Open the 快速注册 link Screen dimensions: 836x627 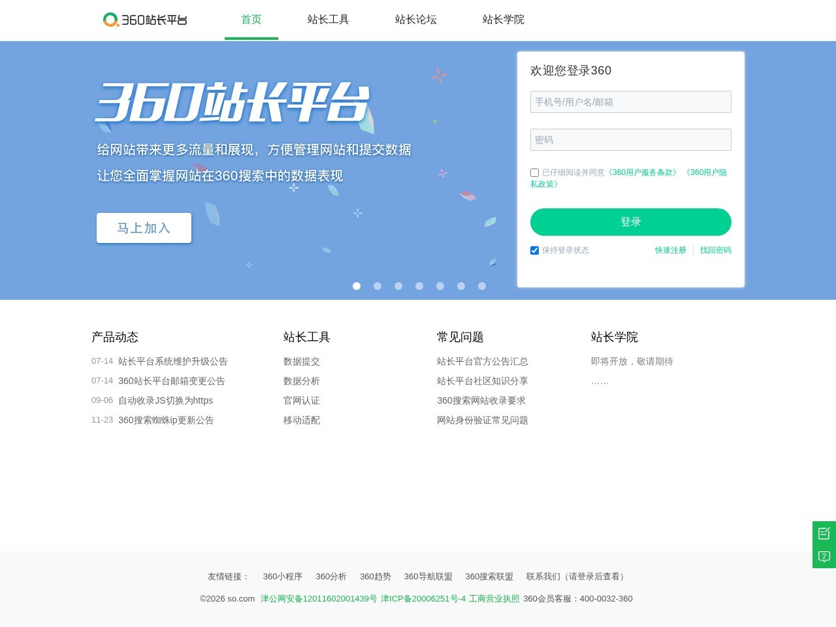click(670, 250)
